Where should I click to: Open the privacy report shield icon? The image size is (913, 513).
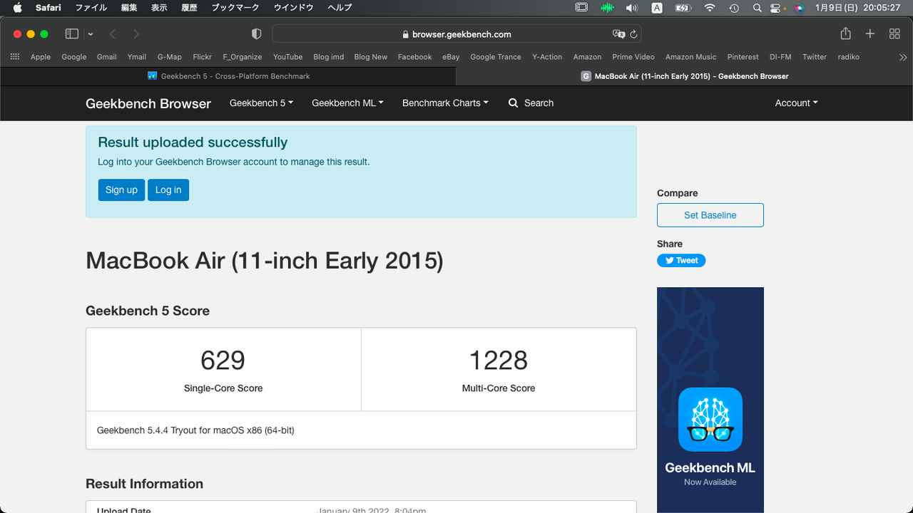[257, 33]
